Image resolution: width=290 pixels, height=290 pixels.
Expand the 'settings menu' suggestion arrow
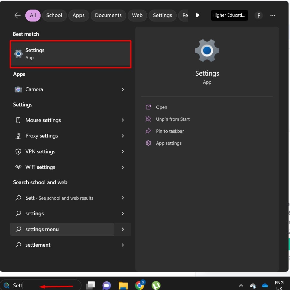[x=123, y=229]
